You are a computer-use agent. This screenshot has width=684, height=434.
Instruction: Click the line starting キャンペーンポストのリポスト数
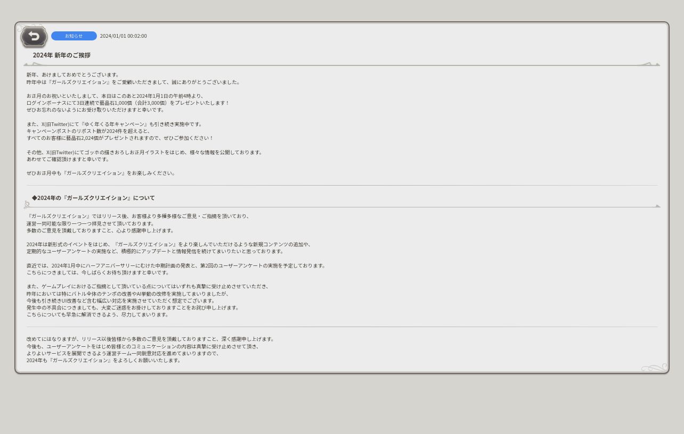[x=89, y=131]
